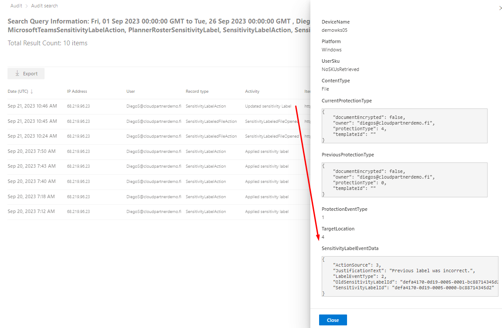
Task: Click the Activity column header
Action: click(x=252, y=91)
